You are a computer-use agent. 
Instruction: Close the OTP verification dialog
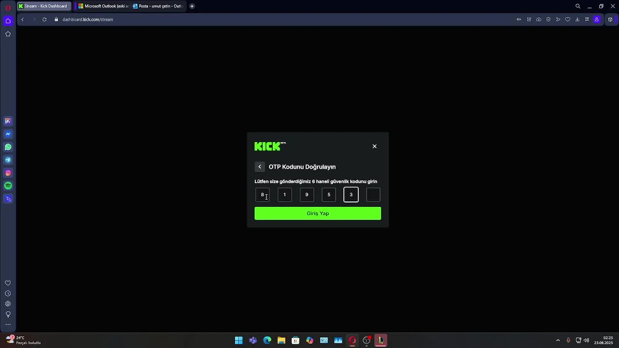[374, 146]
